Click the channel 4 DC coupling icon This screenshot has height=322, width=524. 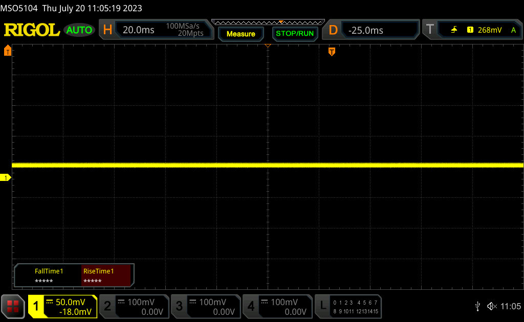click(x=265, y=302)
